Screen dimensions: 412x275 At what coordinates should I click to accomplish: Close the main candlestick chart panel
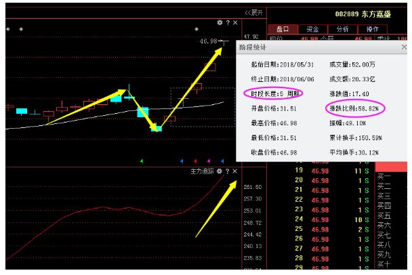tap(235, 23)
